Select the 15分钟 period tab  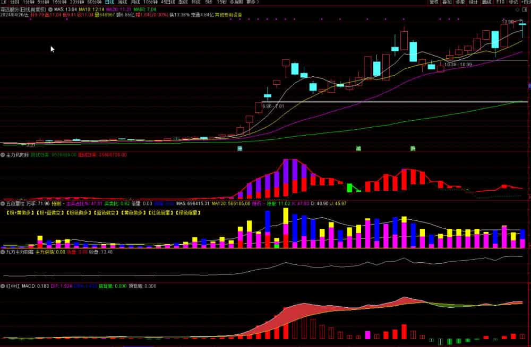coord(59,2)
